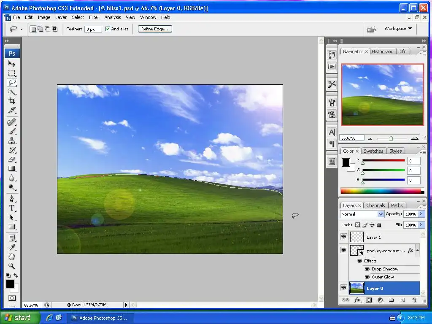432x324 pixels.
Task: Create a new layer via panel icon
Action: [402, 300]
